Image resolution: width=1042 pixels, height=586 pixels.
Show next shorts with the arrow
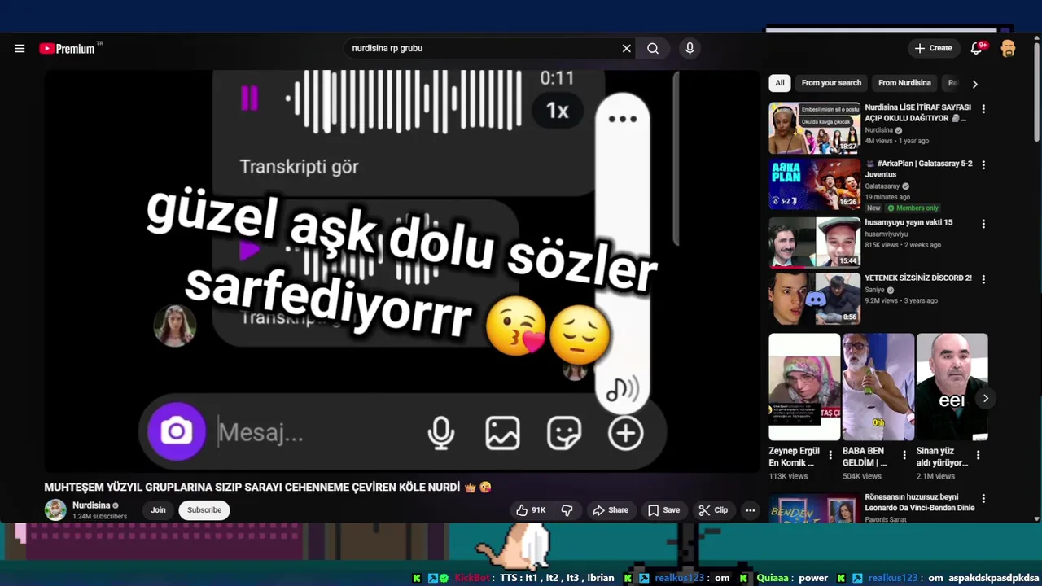tap(985, 399)
